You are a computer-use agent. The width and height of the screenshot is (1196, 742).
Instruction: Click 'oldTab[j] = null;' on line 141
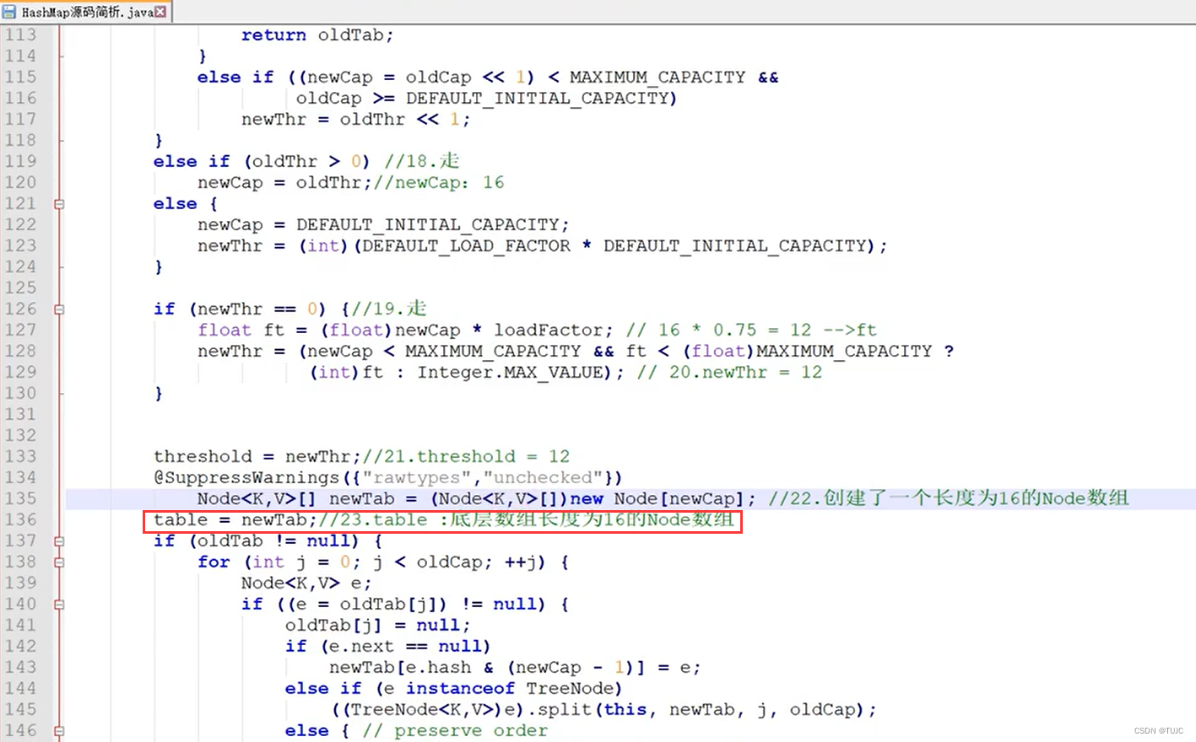(378, 626)
